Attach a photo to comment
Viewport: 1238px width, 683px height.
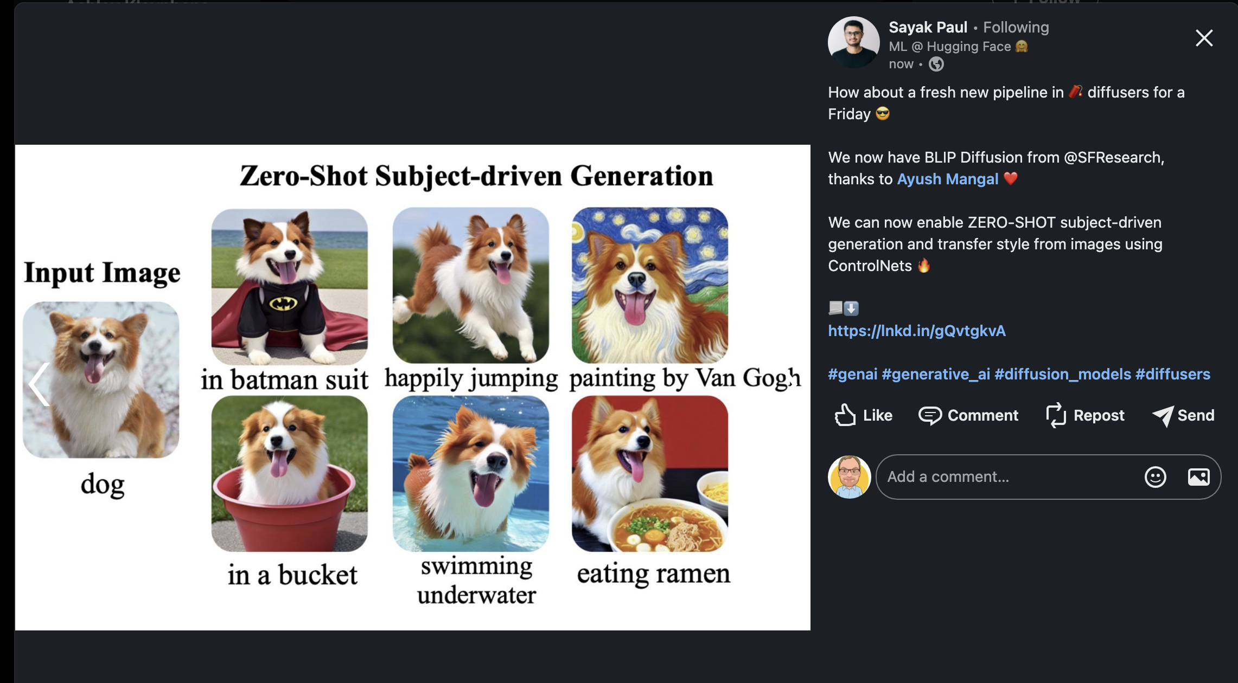click(x=1198, y=477)
